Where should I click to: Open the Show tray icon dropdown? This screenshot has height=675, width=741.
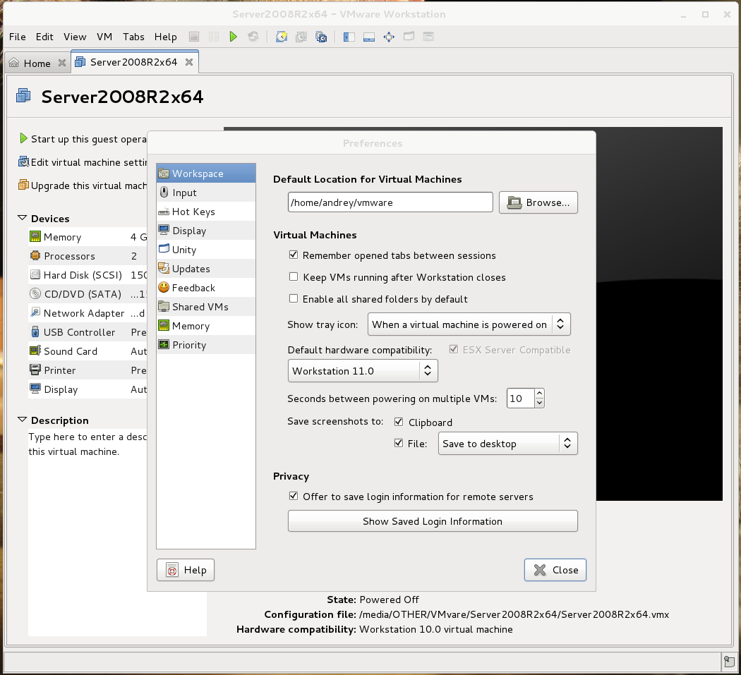(469, 324)
